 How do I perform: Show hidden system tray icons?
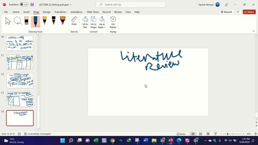click(x=205, y=141)
